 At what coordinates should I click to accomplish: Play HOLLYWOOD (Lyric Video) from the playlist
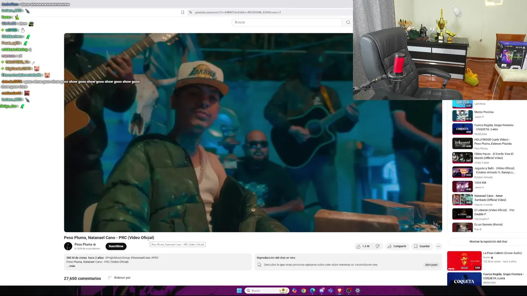pyautogui.click(x=493, y=141)
